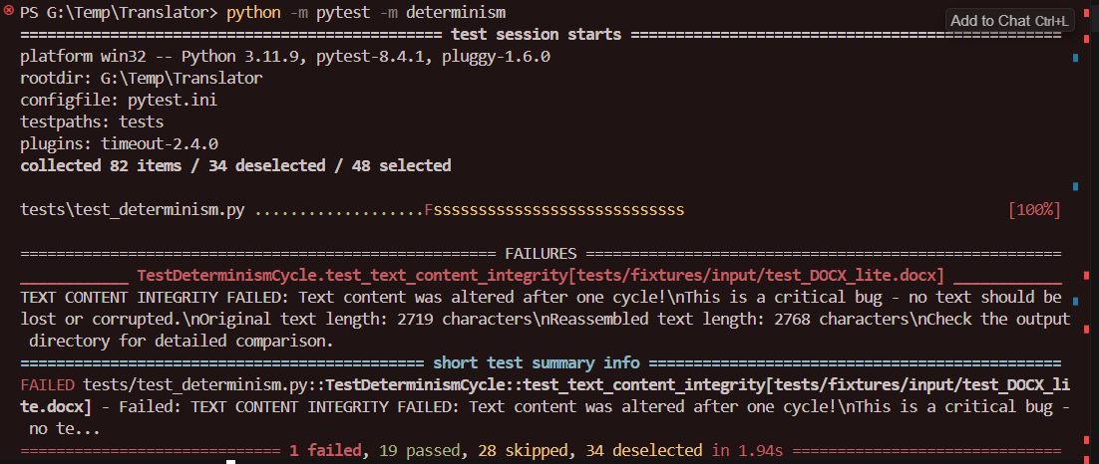The image size is (1099, 464).
Task: Click the '1 failed' result text
Action: pyautogui.click(x=325, y=451)
